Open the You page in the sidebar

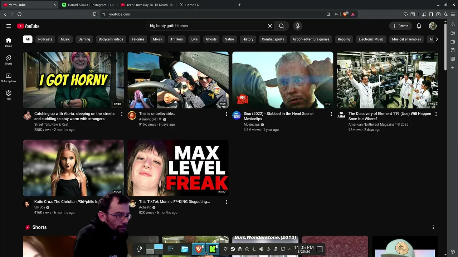coord(9,95)
